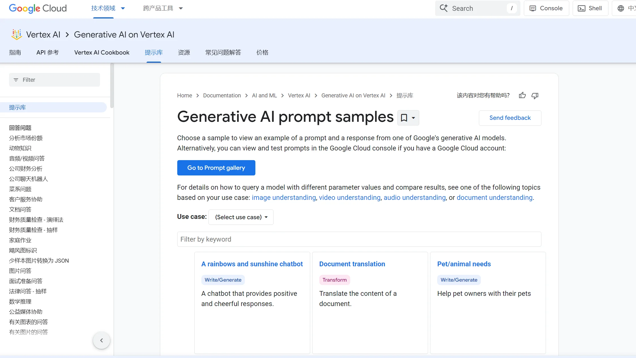This screenshot has height=358, width=636.
Task: Open the Select use case dropdown
Action: click(241, 217)
